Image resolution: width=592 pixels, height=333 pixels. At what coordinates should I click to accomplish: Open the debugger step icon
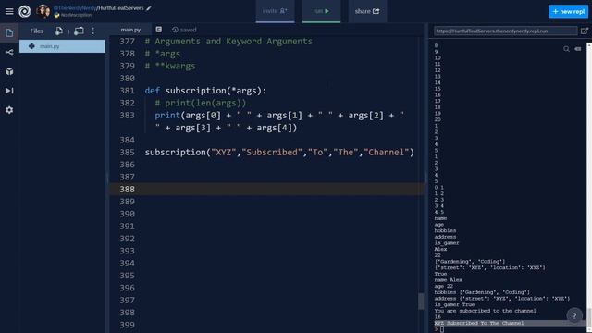tap(9, 91)
